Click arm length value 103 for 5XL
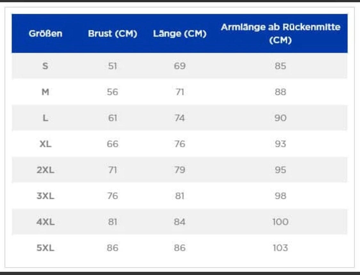Image resolution: width=360 pixels, height=275 pixels. click(x=281, y=248)
